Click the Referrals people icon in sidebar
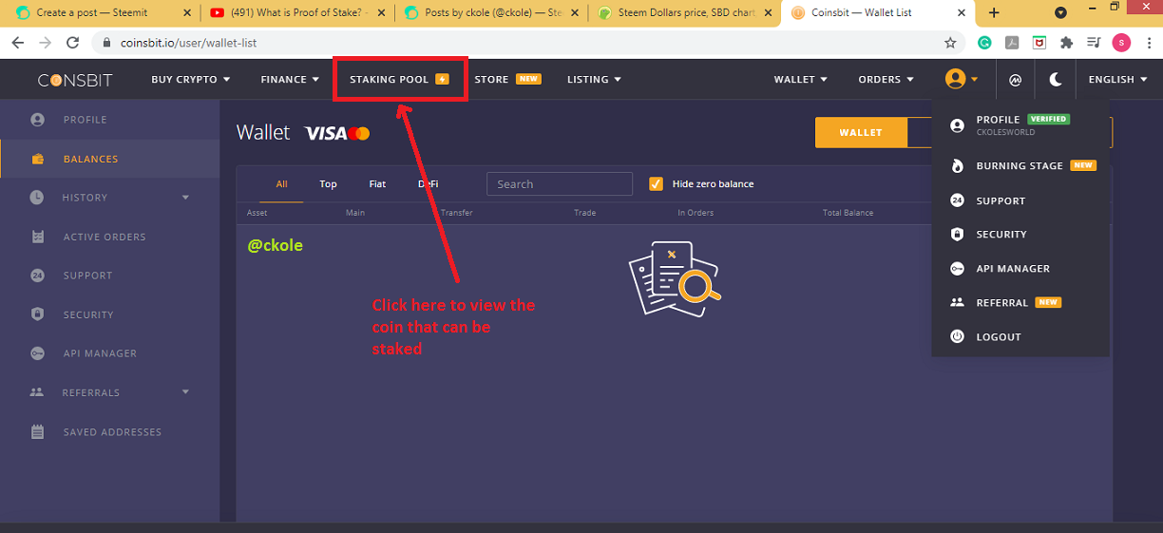 point(37,392)
